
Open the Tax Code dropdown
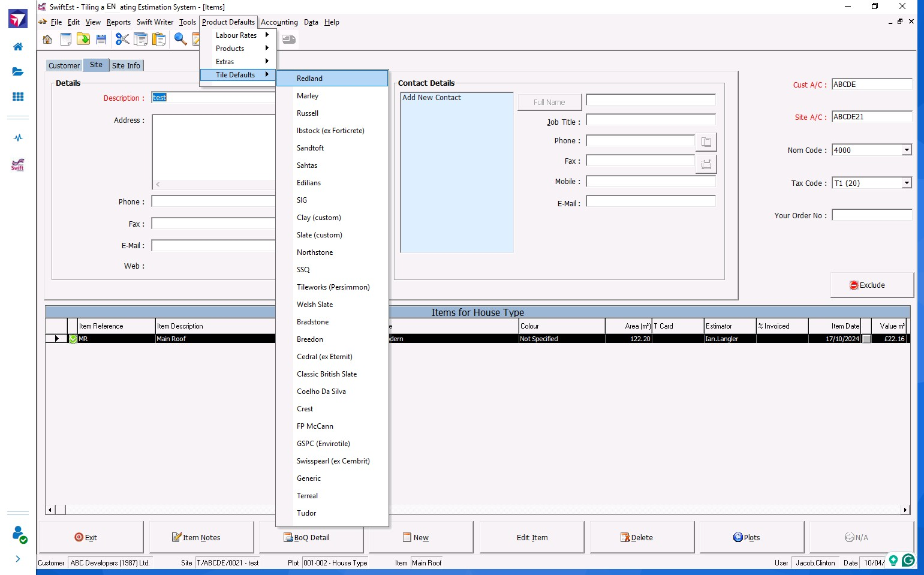(906, 183)
